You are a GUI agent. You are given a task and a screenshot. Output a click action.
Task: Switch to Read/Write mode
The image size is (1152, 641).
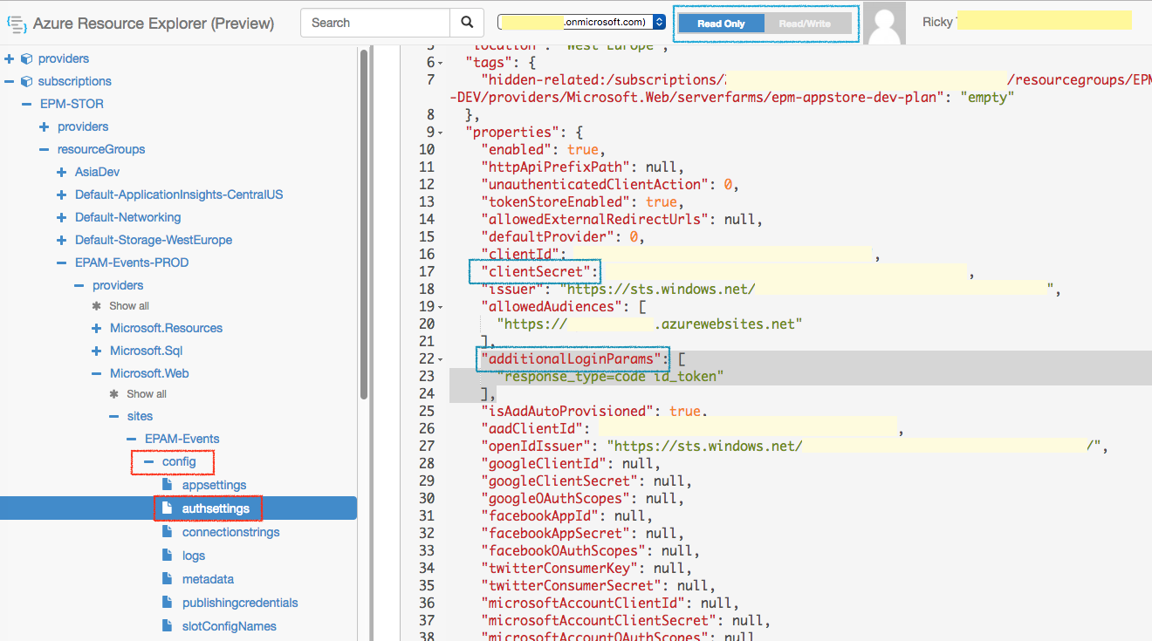coord(806,24)
